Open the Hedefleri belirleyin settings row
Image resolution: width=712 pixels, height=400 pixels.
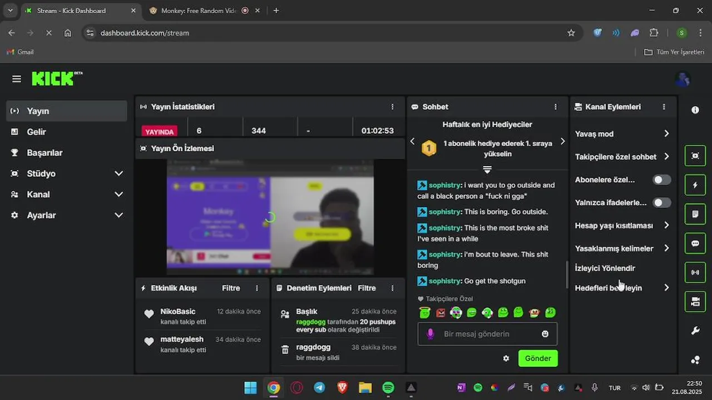tap(623, 288)
